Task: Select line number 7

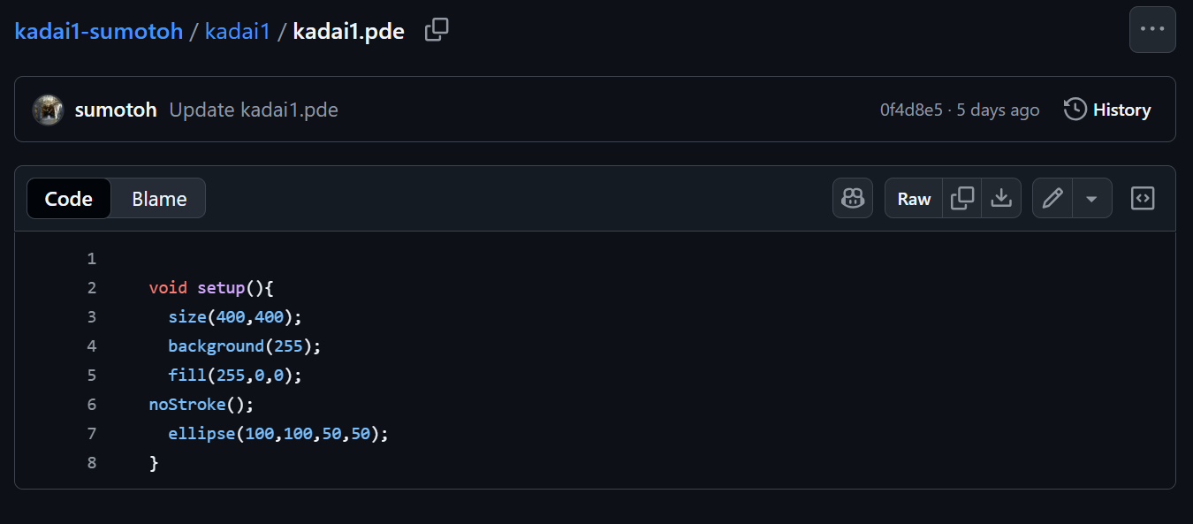Action: click(x=92, y=433)
